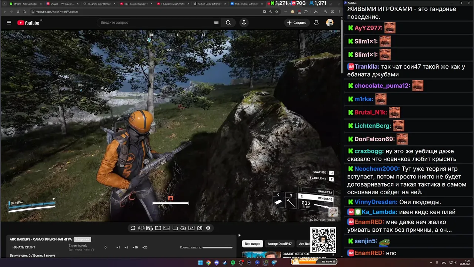Click the QR code overlay image
Image resolution: width=474 pixels, height=267 pixels.
[323, 240]
